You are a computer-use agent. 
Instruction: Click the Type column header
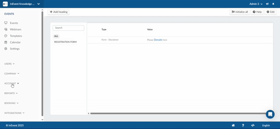[104, 30]
